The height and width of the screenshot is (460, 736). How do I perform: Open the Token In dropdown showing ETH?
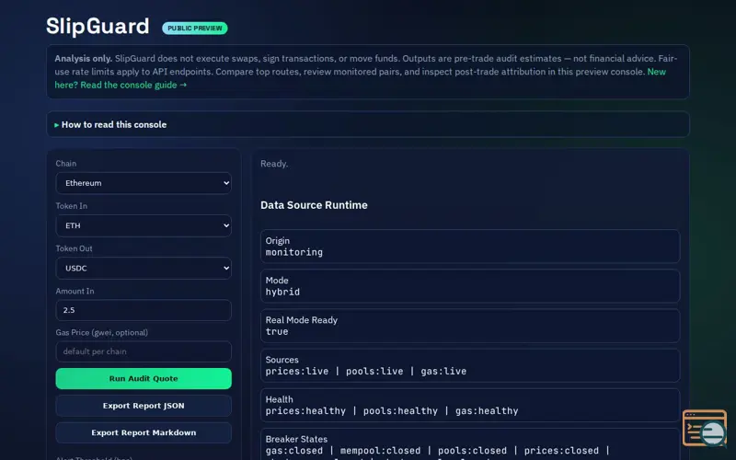coord(144,225)
